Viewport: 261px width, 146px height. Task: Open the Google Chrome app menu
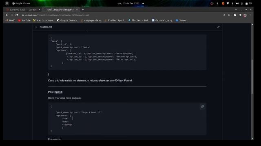coord(21,3)
